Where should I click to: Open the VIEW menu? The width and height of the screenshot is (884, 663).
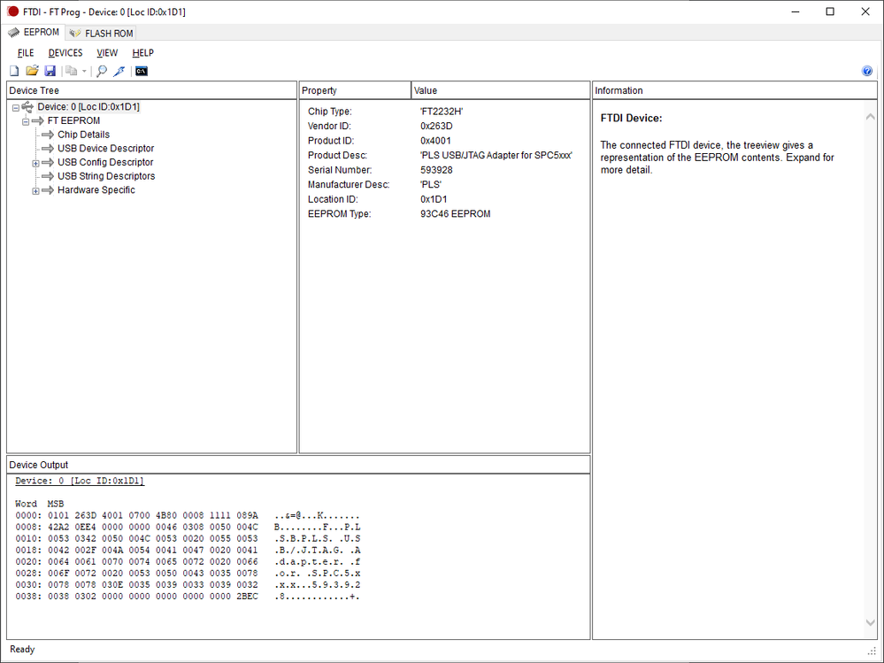107,53
